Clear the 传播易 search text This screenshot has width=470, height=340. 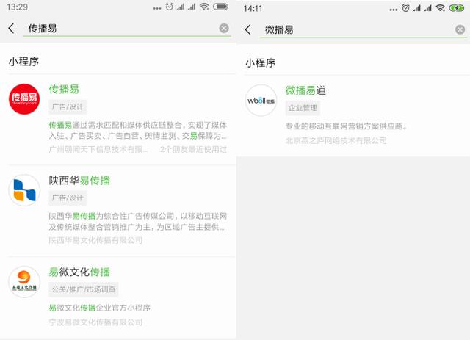click(224, 28)
